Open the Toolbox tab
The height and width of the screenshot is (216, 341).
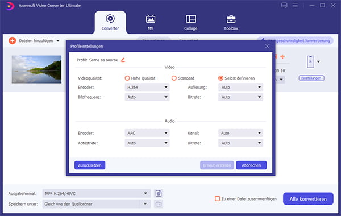[x=231, y=22]
